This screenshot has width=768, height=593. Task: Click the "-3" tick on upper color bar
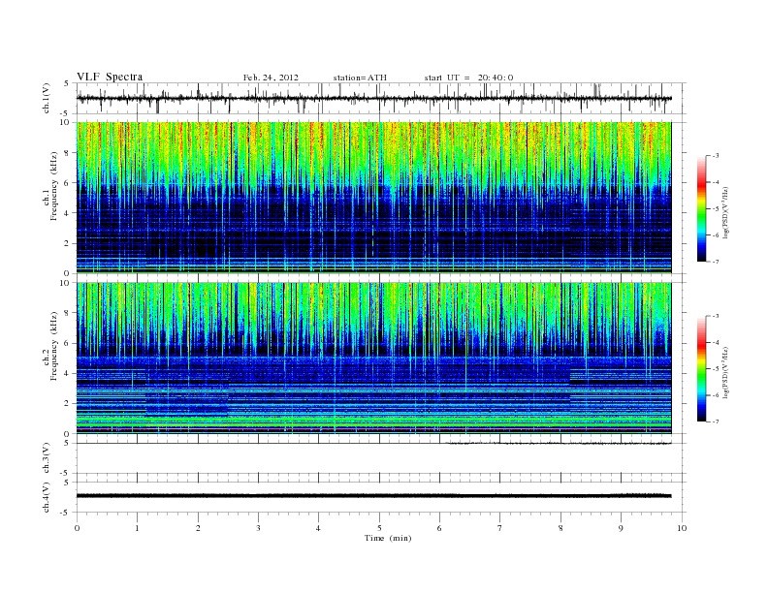tap(716, 156)
